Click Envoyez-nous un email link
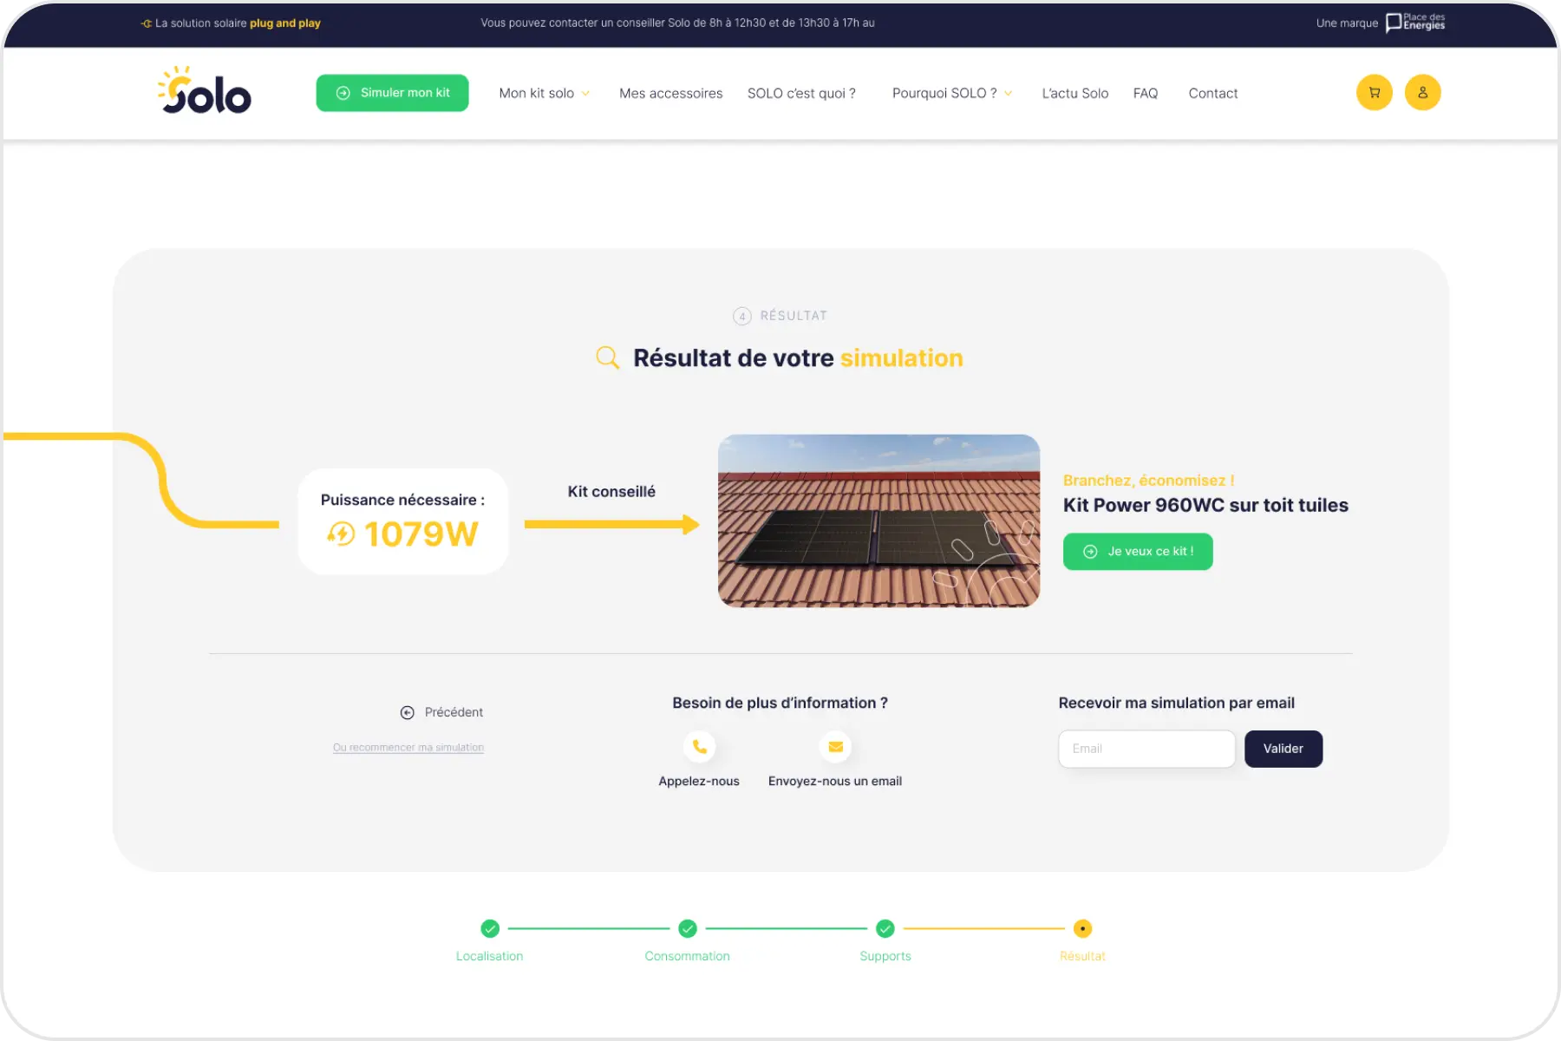Image resolution: width=1561 pixels, height=1041 pixels. coord(835,781)
